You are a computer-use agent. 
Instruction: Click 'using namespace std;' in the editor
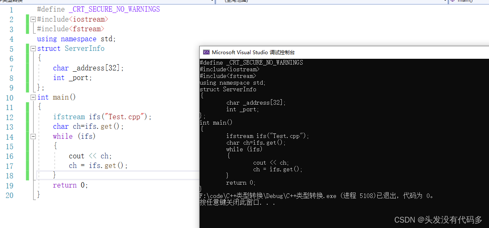point(76,39)
